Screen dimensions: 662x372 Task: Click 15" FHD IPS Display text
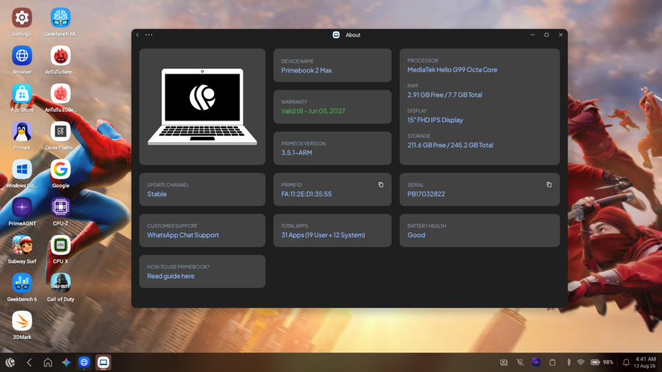click(x=435, y=119)
